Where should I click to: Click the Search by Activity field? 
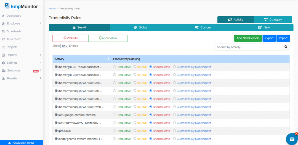pyautogui.click(x=248, y=47)
